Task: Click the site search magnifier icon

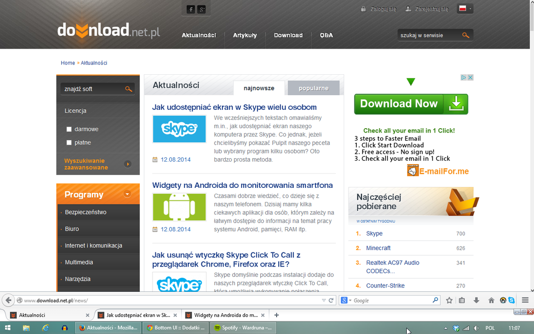Action: click(466, 35)
